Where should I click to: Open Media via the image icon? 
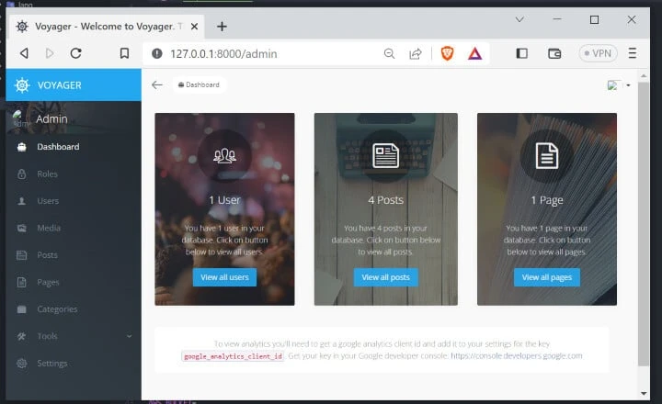coord(22,228)
